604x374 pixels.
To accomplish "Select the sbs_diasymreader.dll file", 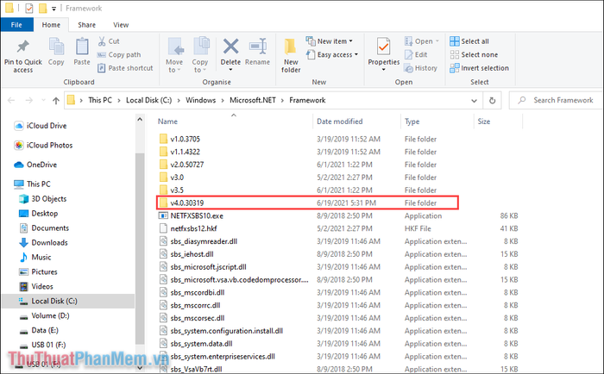I will click(x=204, y=241).
